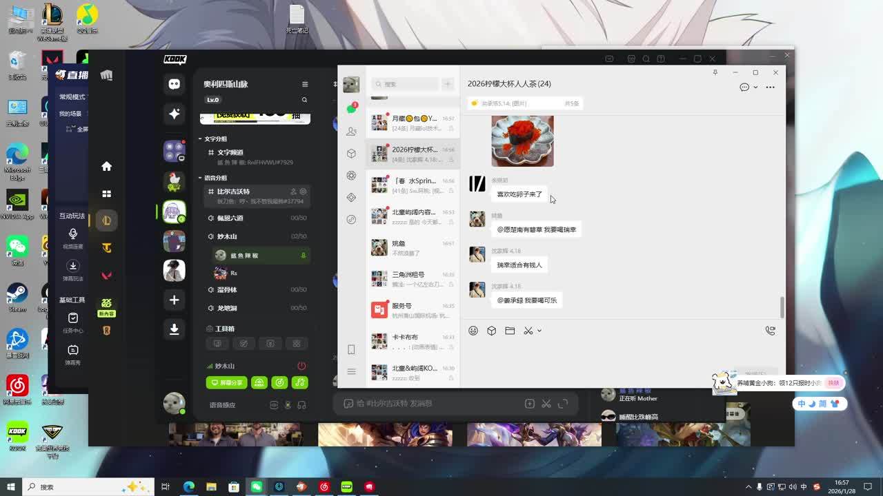Join the 湿骨林 voice channel
The image size is (883, 496).
pos(255,289)
